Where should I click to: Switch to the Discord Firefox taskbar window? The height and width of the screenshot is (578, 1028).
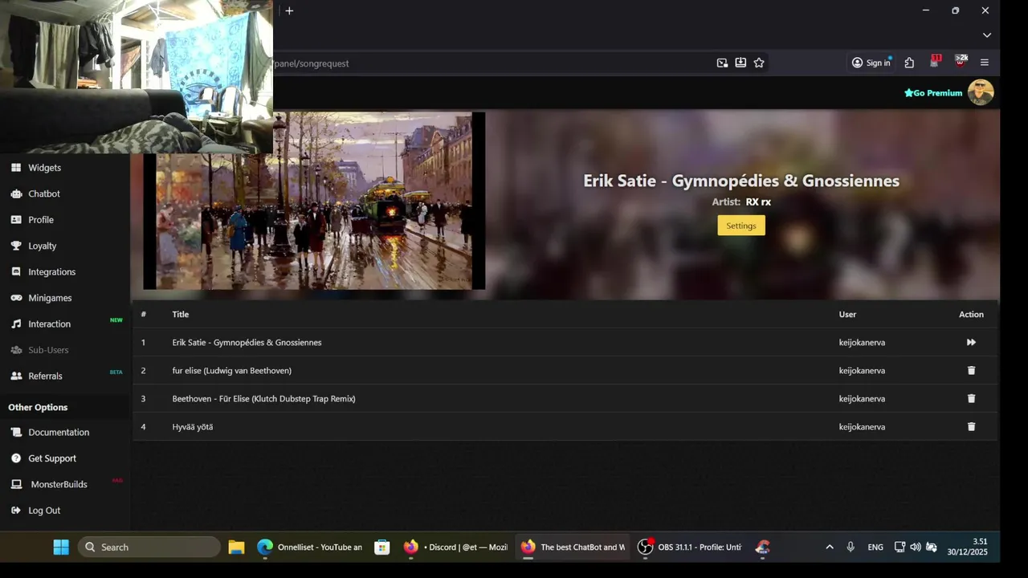pos(455,547)
